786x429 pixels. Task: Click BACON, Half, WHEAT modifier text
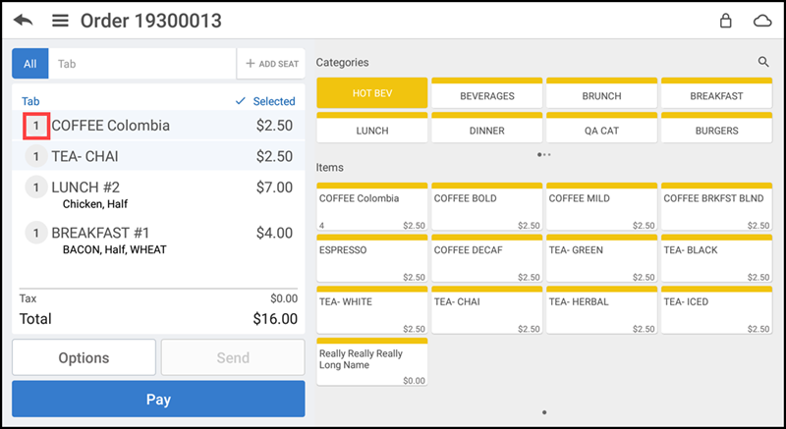(x=114, y=249)
